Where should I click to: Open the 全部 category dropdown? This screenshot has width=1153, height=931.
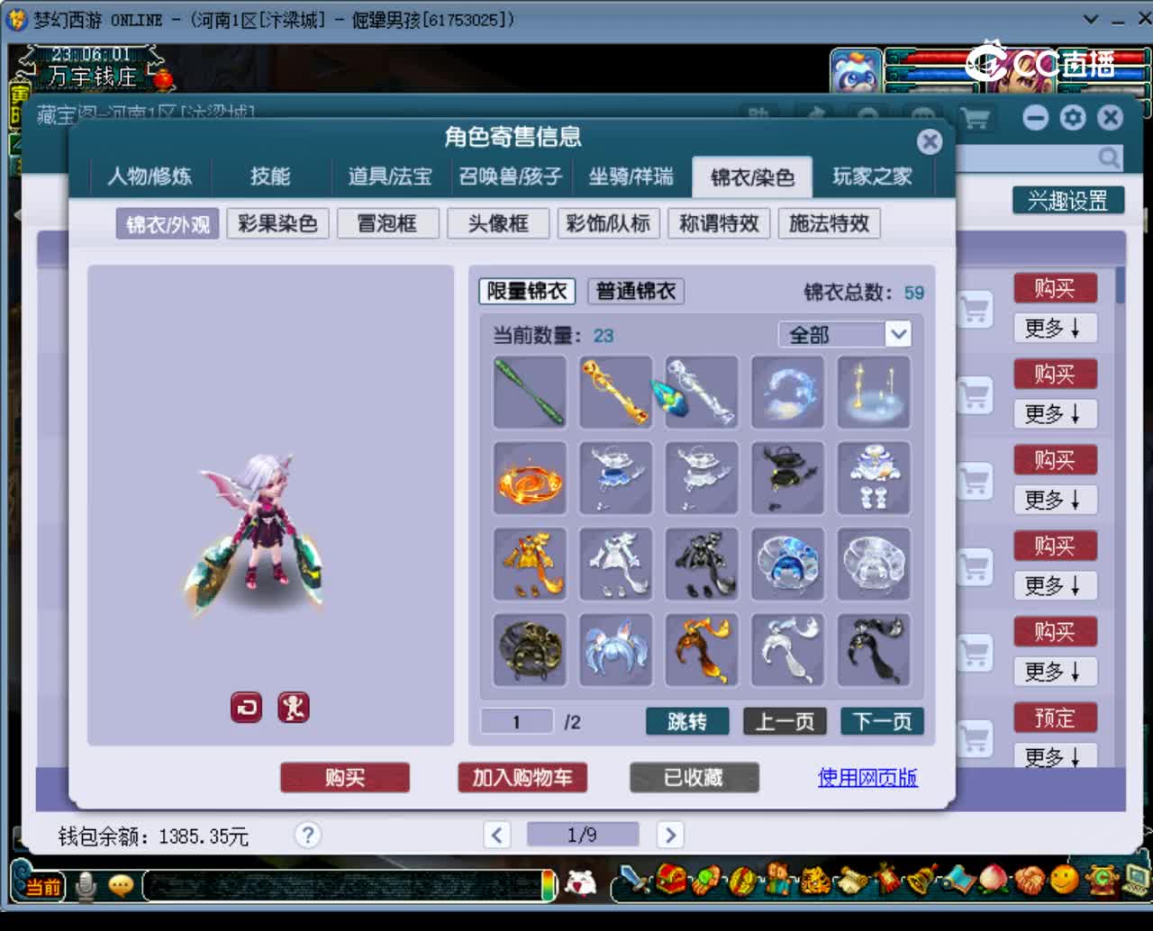click(x=845, y=335)
